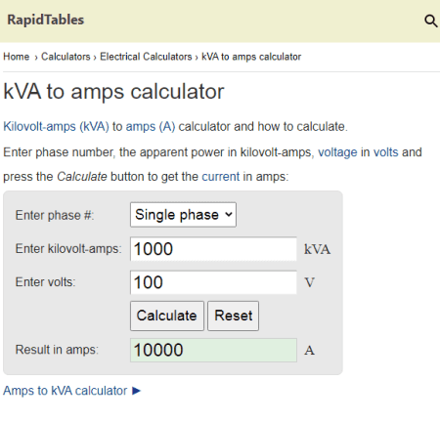This screenshot has width=440, height=423.
Task: Open the voltage link in description
Action: [337, 152]
